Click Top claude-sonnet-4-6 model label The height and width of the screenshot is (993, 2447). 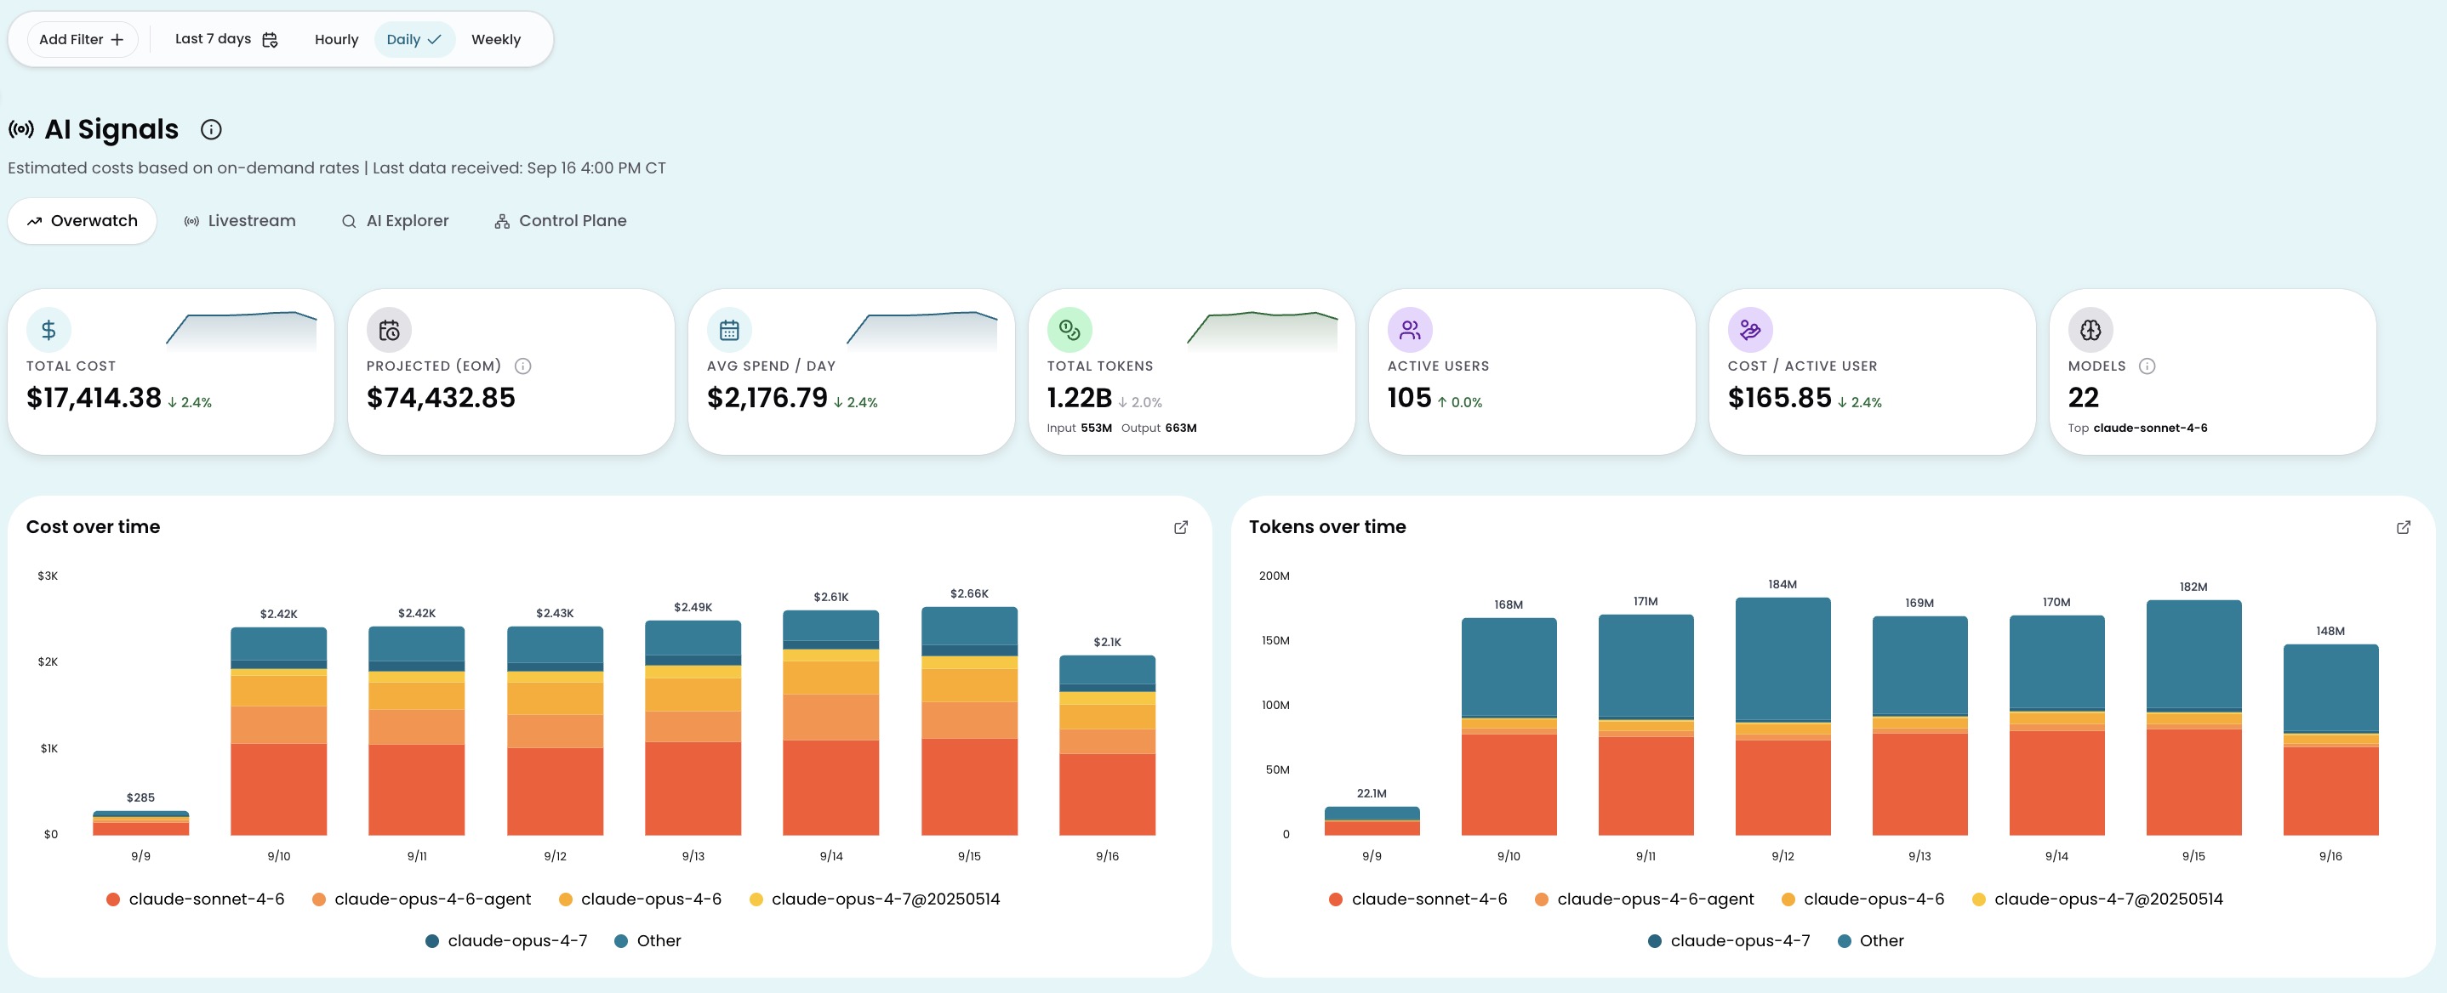[2137, 428]
